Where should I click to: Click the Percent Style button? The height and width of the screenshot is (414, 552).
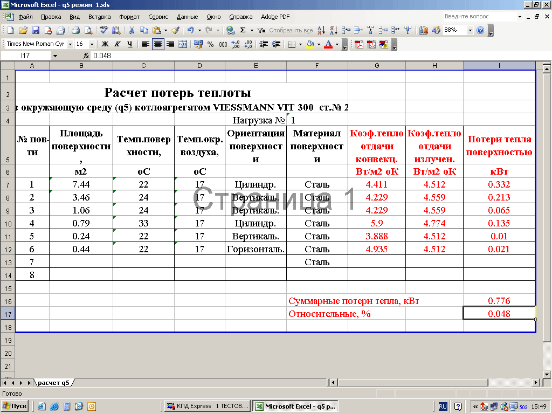pyautogui.click(x=210, y=44)
